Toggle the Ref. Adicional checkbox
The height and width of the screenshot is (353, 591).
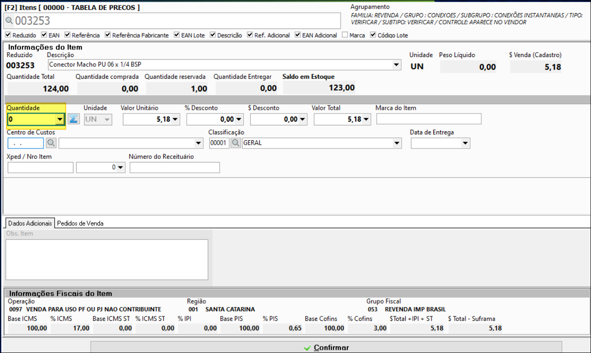click(x=250, y=35)
